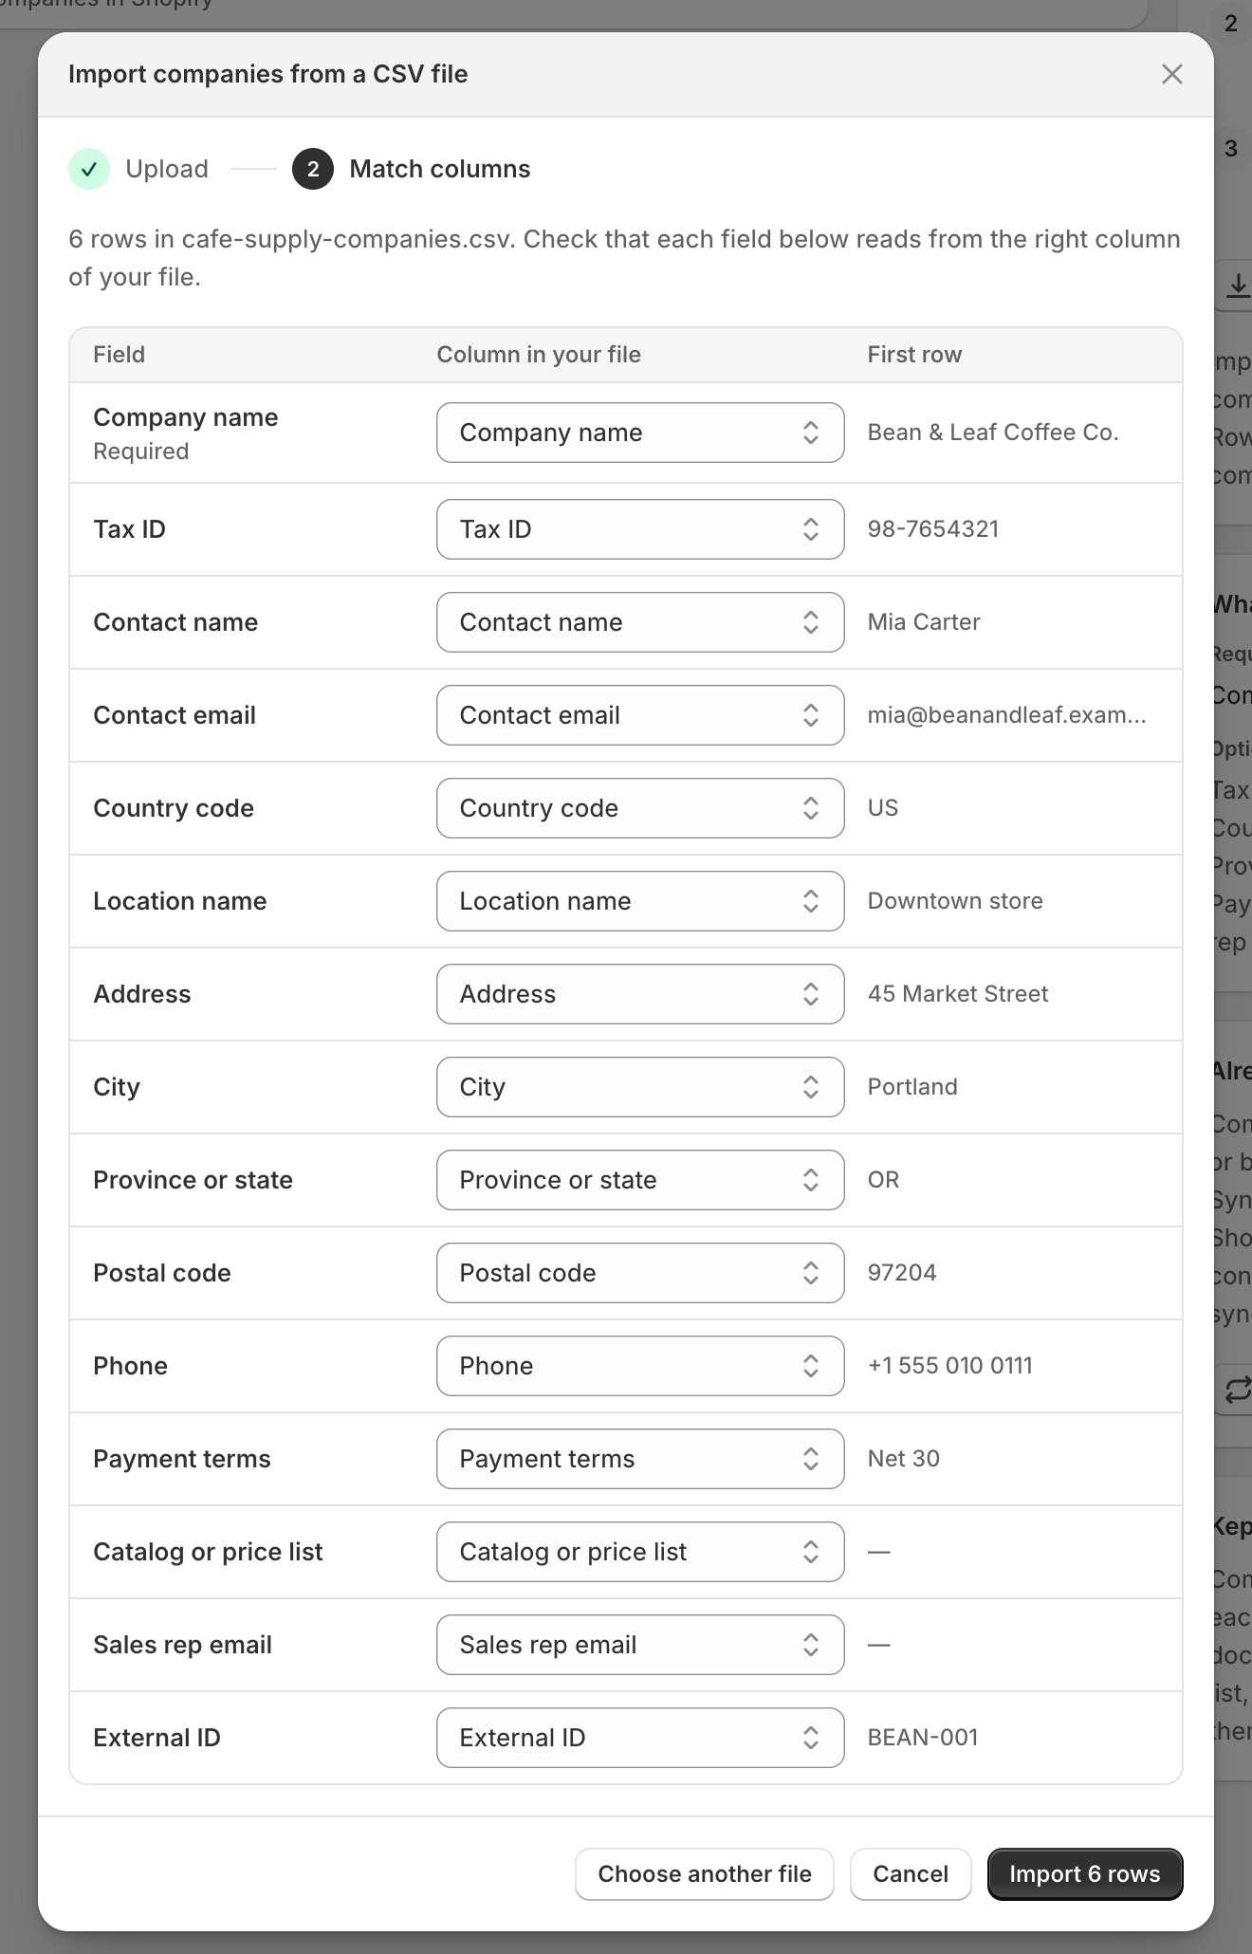Click the 'External ID' field label
Viewport: 1252px width, 1954px height.
point(156,1738)
